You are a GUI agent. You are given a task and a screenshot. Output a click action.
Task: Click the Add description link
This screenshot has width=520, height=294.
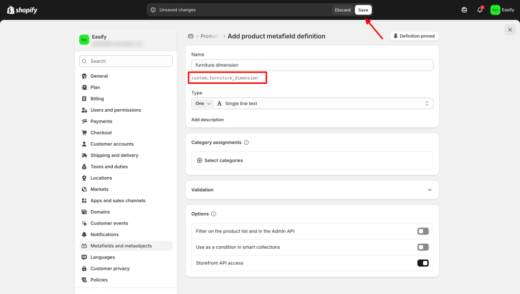207,120
